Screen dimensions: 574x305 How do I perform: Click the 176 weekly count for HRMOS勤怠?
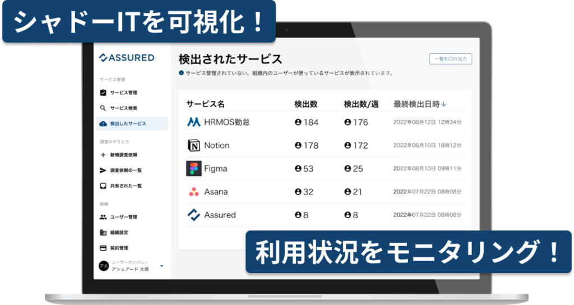coord(360,122)
